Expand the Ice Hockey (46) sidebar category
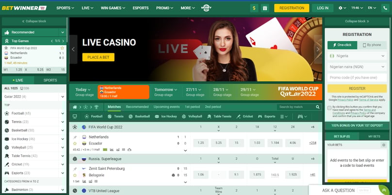Screen dimensions: 392x195 click(63, 139)
